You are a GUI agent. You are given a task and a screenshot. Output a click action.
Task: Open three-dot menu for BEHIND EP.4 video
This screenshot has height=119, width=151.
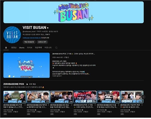click(x=49, y=105)
